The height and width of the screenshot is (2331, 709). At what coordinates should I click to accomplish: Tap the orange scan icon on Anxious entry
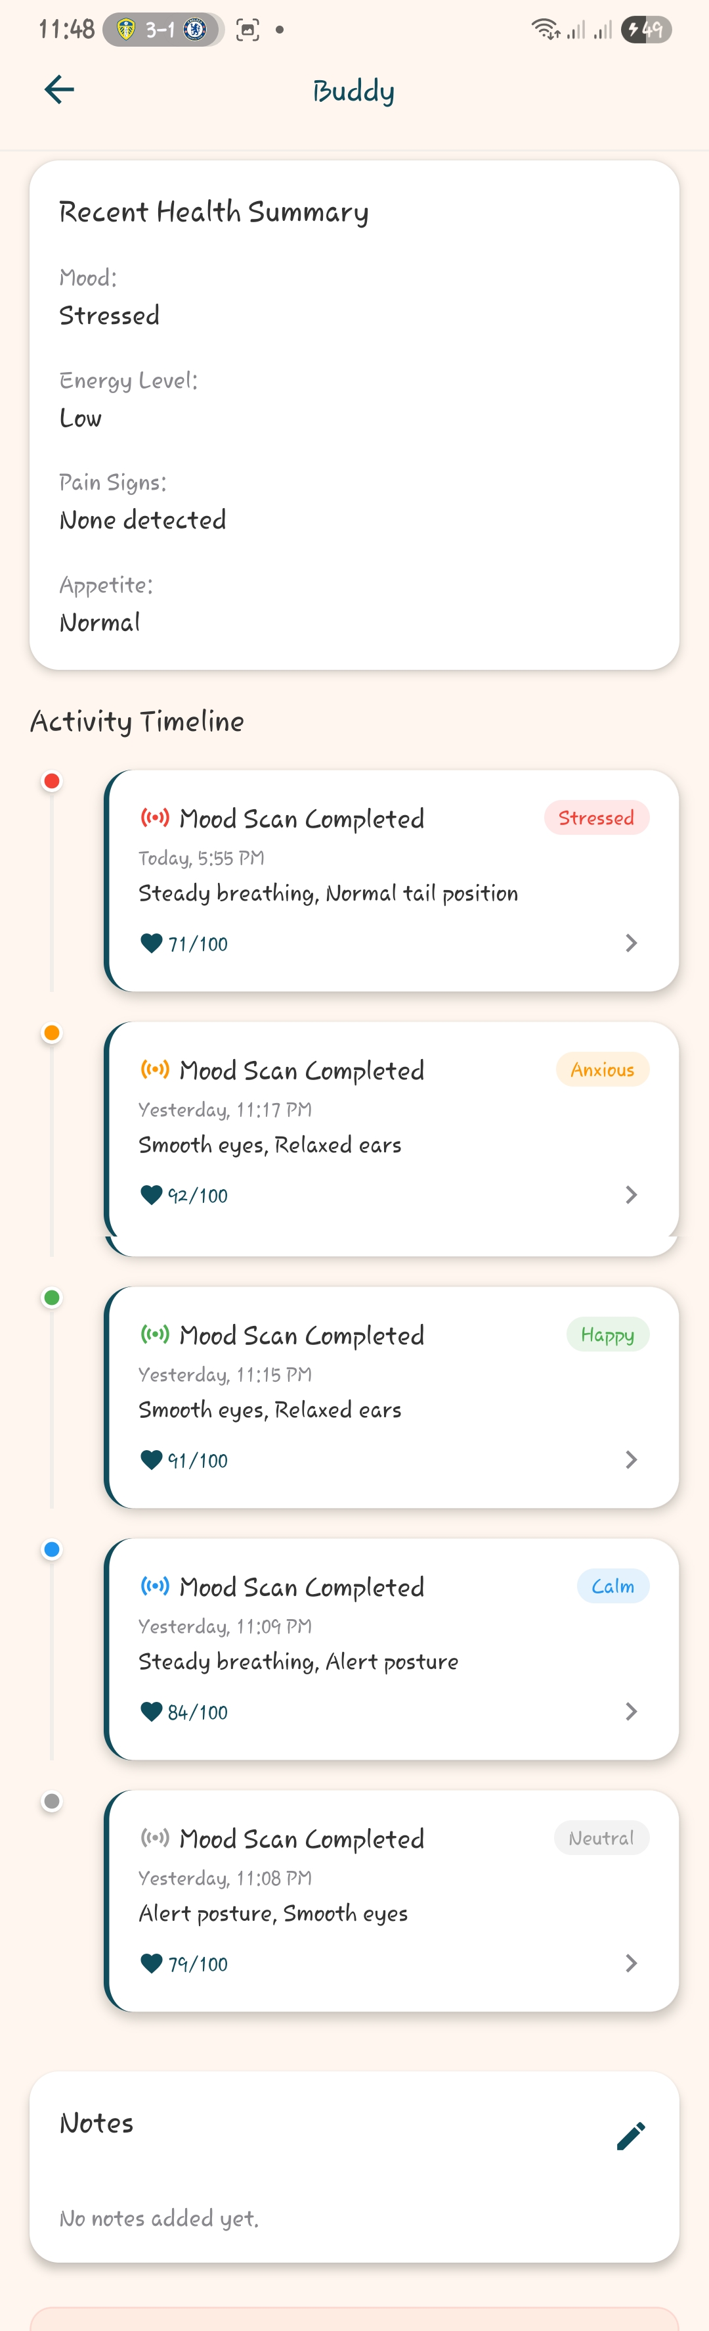point(154,1070)
